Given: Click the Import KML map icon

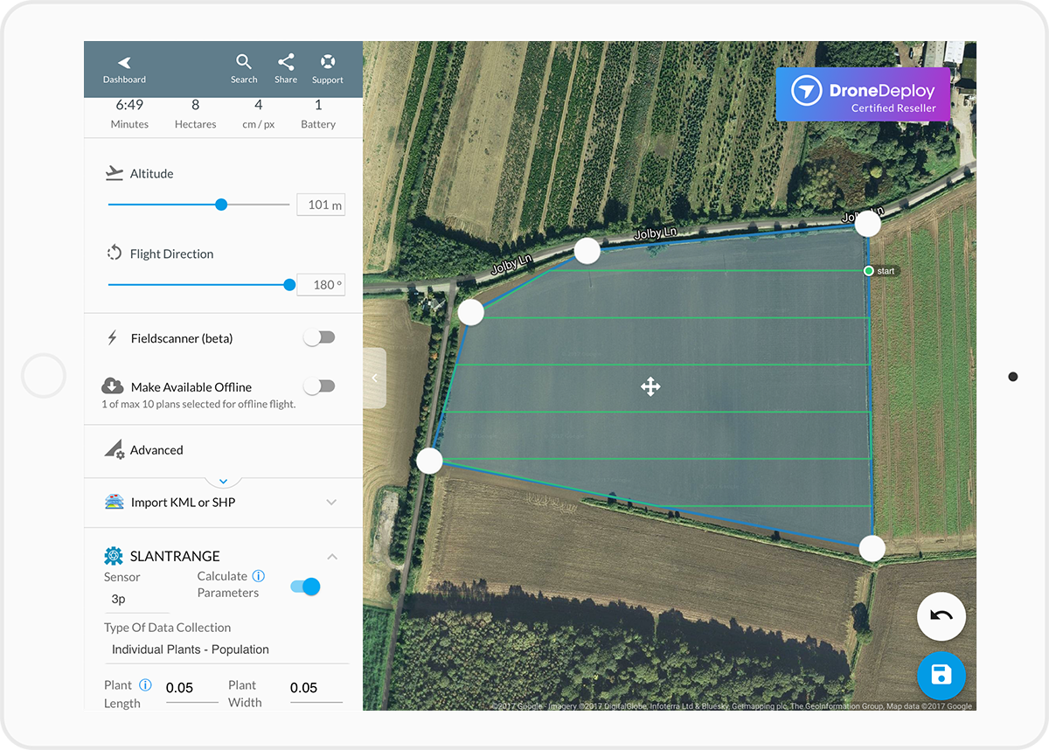Looking at the screenshot, I should [115, 502].
